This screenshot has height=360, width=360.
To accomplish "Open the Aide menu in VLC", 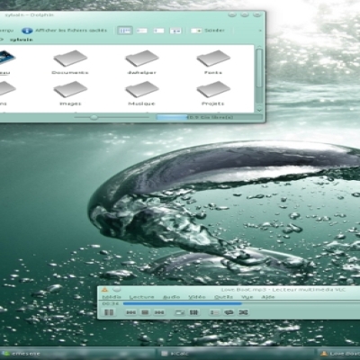I will coord(268,297).
